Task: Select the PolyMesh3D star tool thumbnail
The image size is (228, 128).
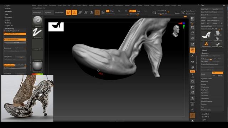Action: pyautogui.click(x=218, y=39)
